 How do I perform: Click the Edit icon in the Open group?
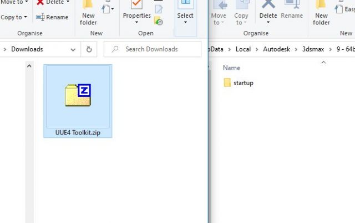pos(159,9)
